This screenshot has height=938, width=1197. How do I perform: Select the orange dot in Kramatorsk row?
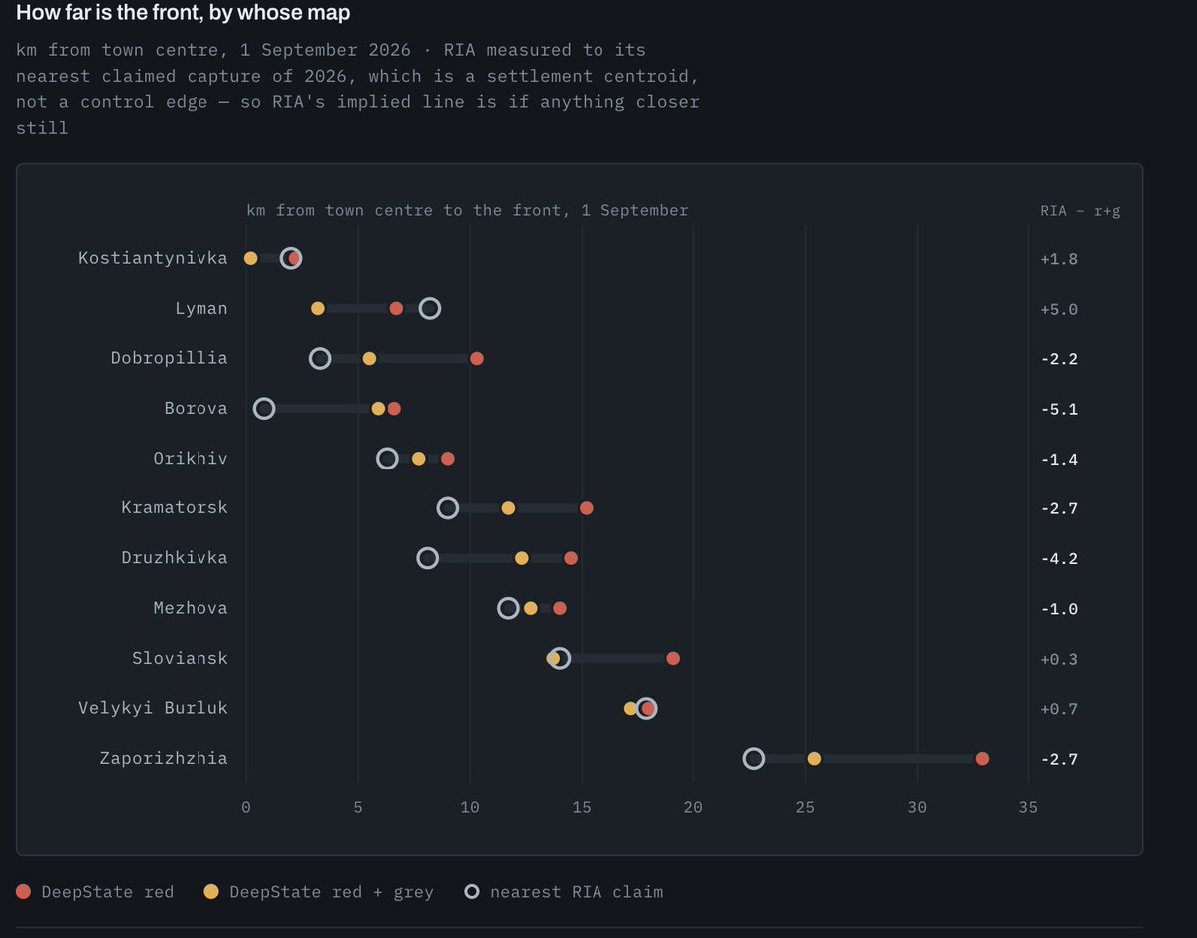[x=508, y=508]
